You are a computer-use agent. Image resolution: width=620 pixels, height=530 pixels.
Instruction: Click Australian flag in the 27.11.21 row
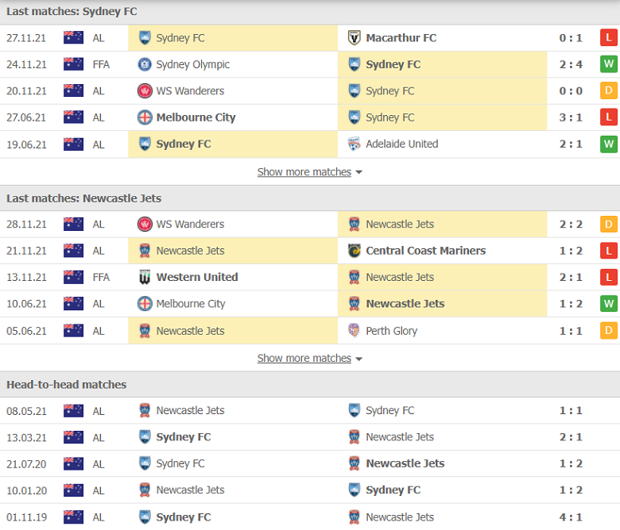tap(73, 37)
